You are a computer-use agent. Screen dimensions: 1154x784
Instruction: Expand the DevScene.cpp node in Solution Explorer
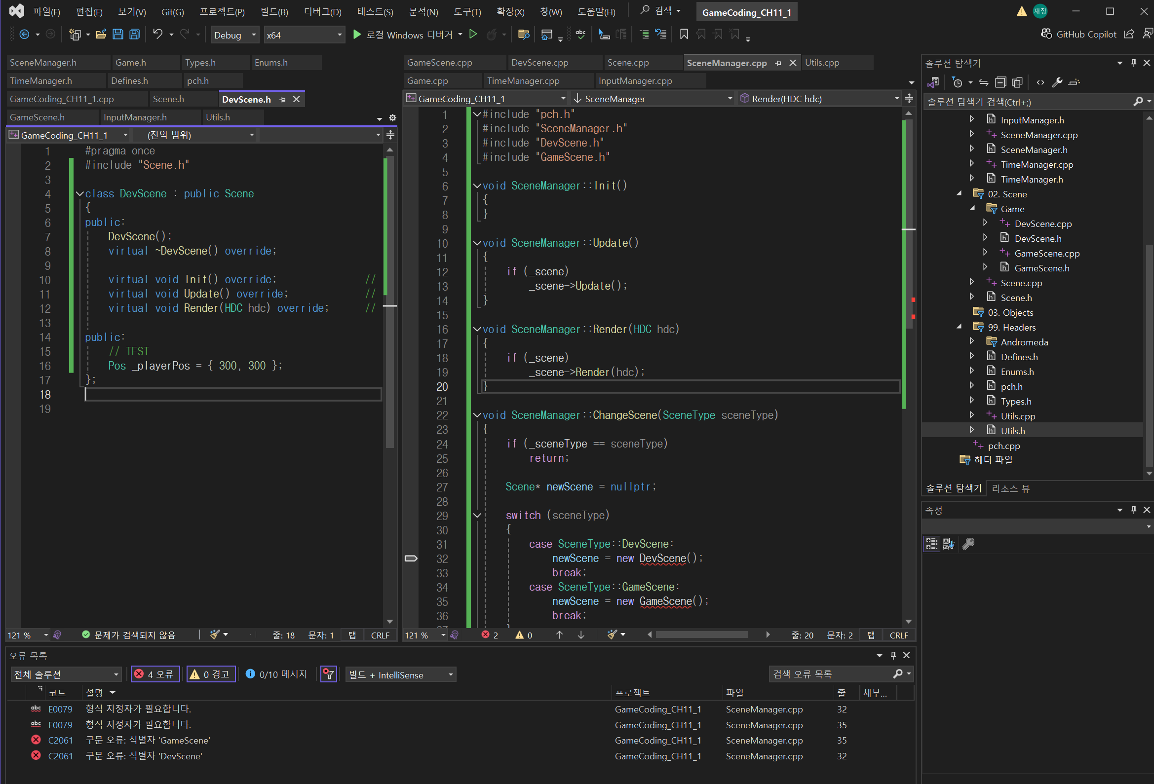pyautogui.click(x=985, y=223)
